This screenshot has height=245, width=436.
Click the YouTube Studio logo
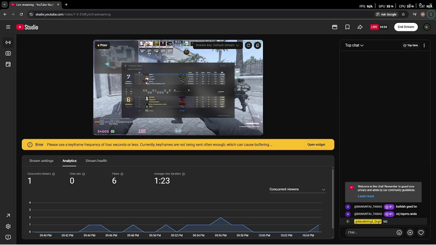tap(27, 27)
